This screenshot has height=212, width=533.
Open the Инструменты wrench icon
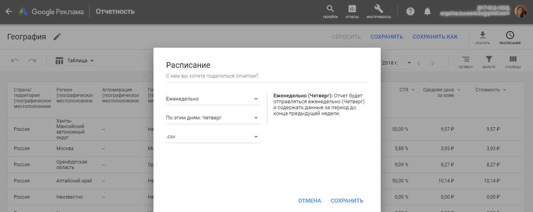click(x=378, y=9)
